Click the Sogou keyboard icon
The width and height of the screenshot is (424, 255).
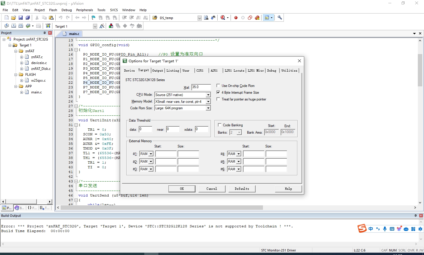(x=392, y=229)
